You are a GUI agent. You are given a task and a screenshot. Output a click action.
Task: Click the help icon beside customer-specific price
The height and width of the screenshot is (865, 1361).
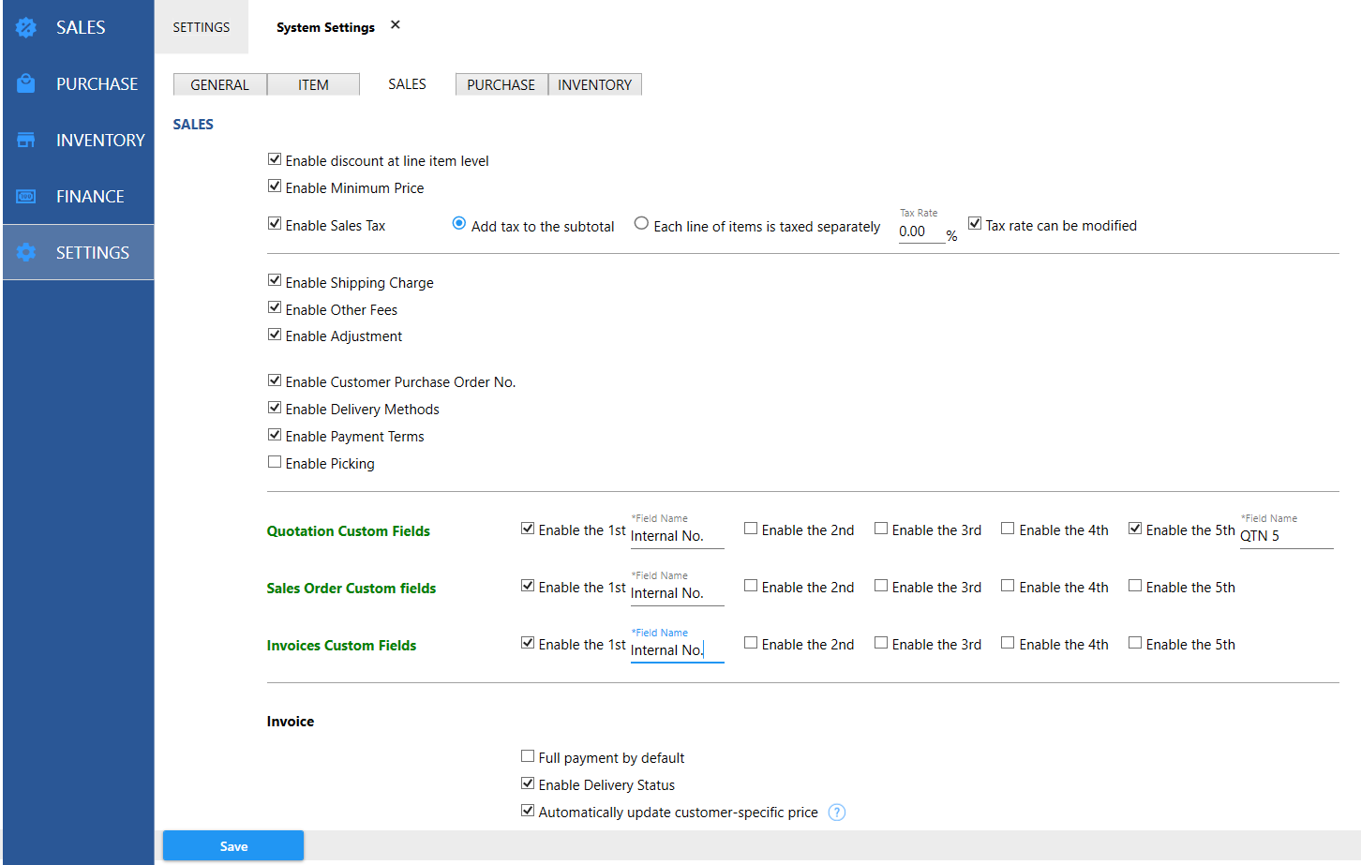(837, 813)
